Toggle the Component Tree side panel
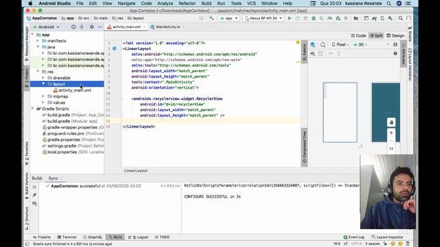Image resolution: width=440 pixels, height=247 pixels. pyautogui.click(x=304, y=148)
